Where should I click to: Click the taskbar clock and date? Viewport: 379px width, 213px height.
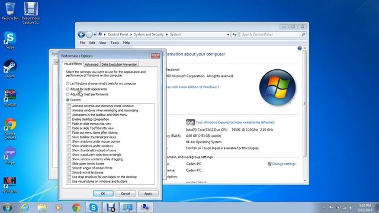tap(365, 208)
